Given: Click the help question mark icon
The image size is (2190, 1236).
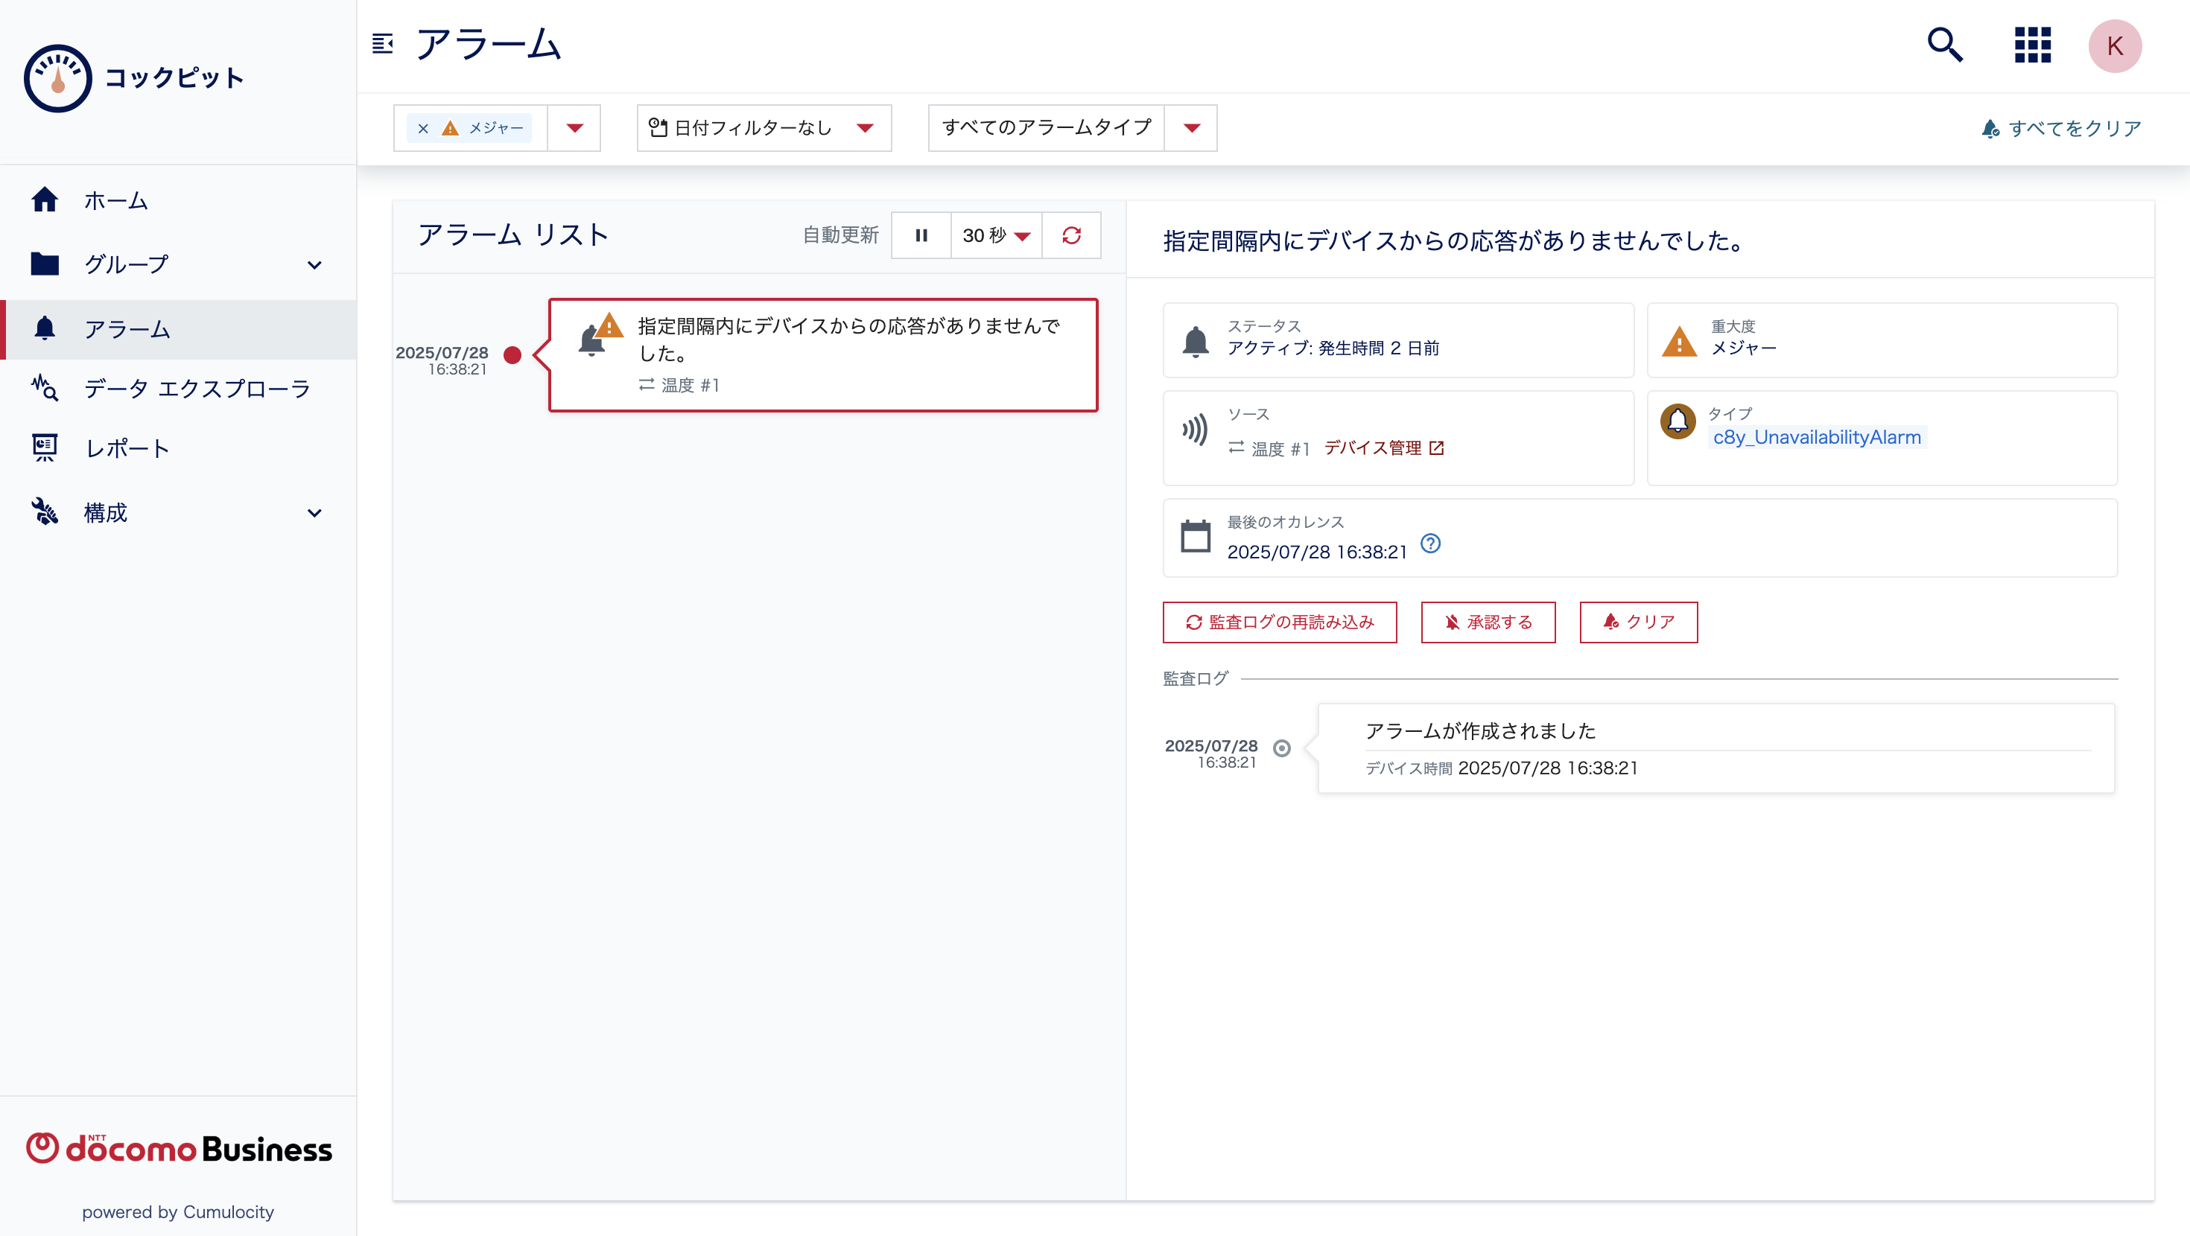Looking at the screenshot, I should click(1431, 544).
